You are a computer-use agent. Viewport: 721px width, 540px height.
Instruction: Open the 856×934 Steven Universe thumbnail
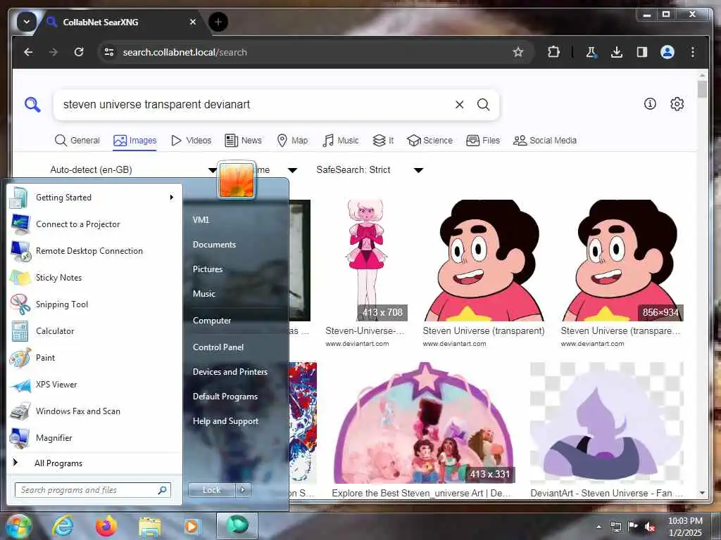622,260
